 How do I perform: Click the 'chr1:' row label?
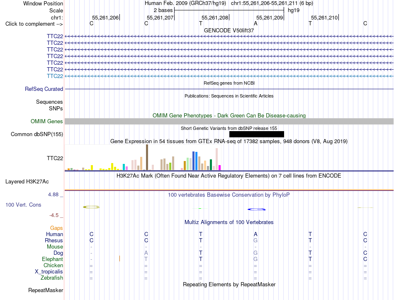pyautogui.click(x=57, y=17)
